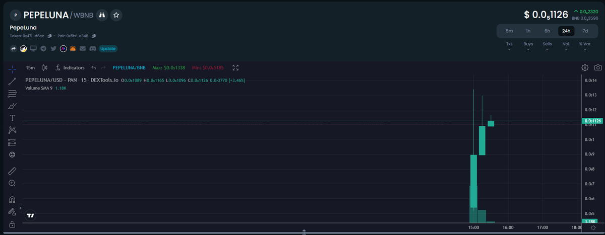Open the Discord link icon
Viewport: 605px width, 235px height.
[x=93, y=49]
